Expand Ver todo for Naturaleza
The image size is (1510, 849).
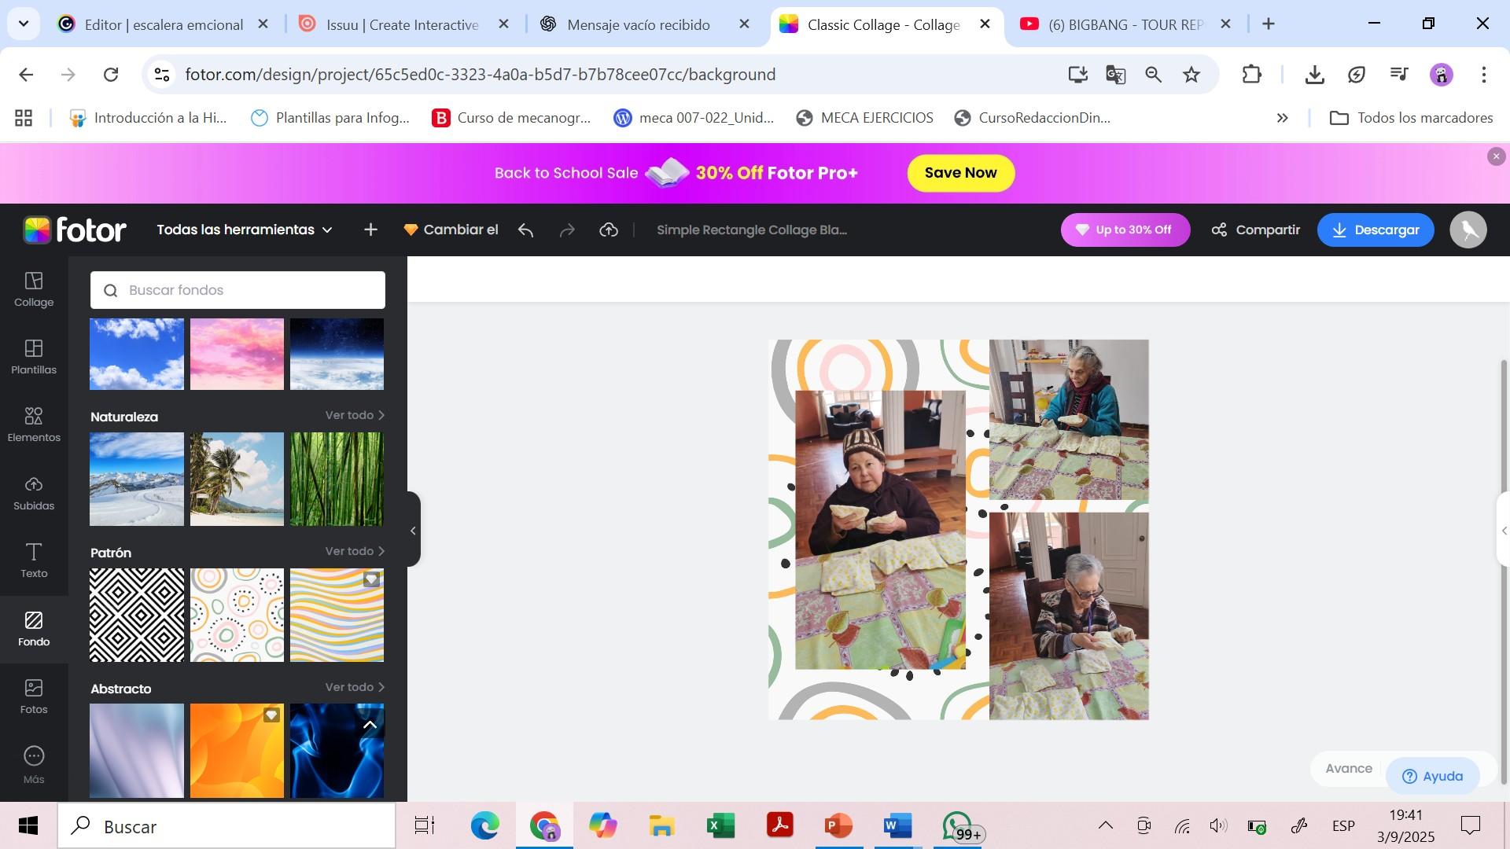(355, 415)
